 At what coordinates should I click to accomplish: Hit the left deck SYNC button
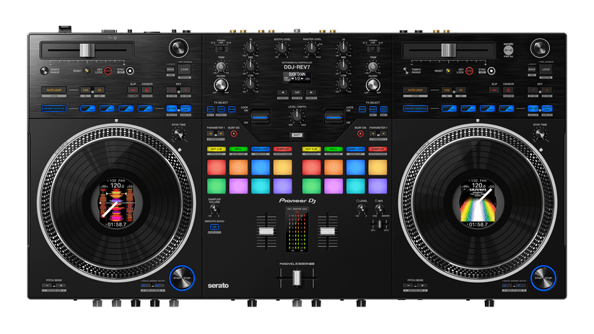(x=130, y=71)
